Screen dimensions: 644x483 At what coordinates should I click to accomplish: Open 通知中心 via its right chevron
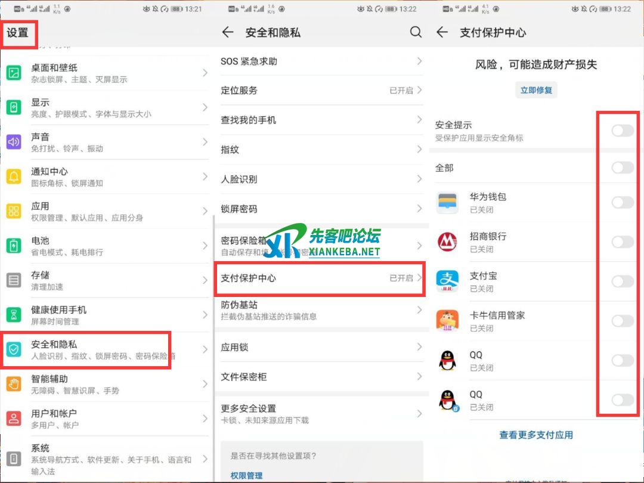pyautogui.click(x=205, y=177)
